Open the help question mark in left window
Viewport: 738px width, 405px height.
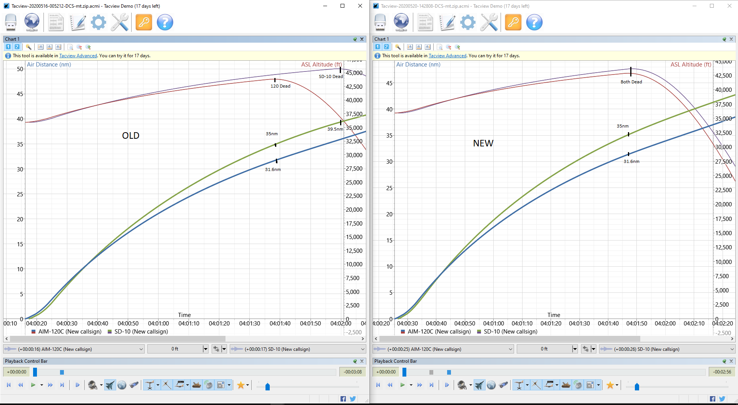point(165,22)
